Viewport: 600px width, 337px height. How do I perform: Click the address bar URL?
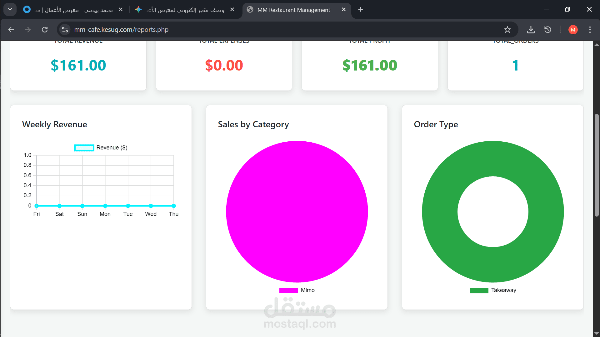click(121, 30)
